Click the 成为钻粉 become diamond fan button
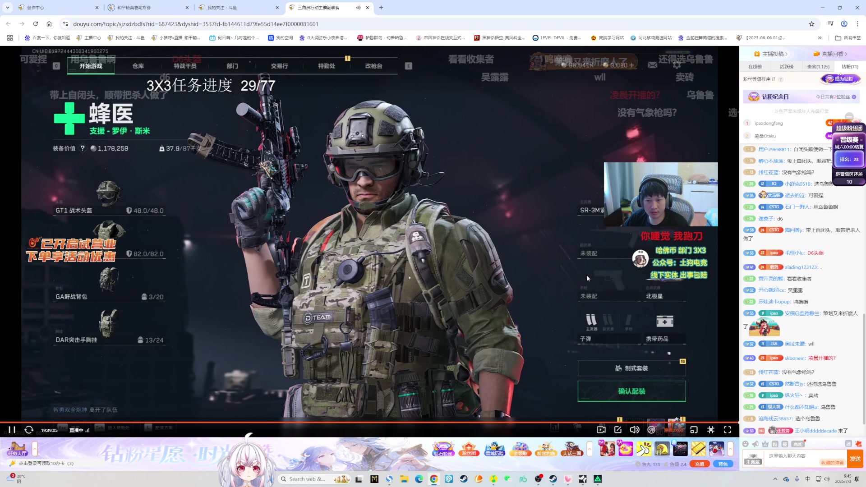 (841, 79)
